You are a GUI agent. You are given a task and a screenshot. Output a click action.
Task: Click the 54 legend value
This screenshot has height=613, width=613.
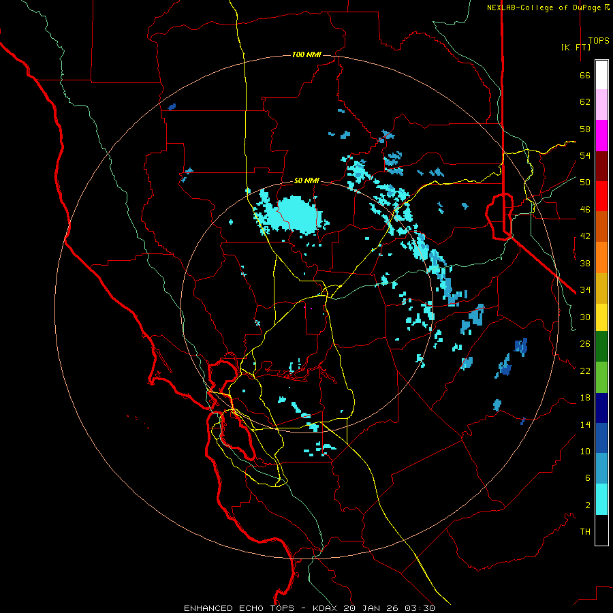(x=585, y=155)
